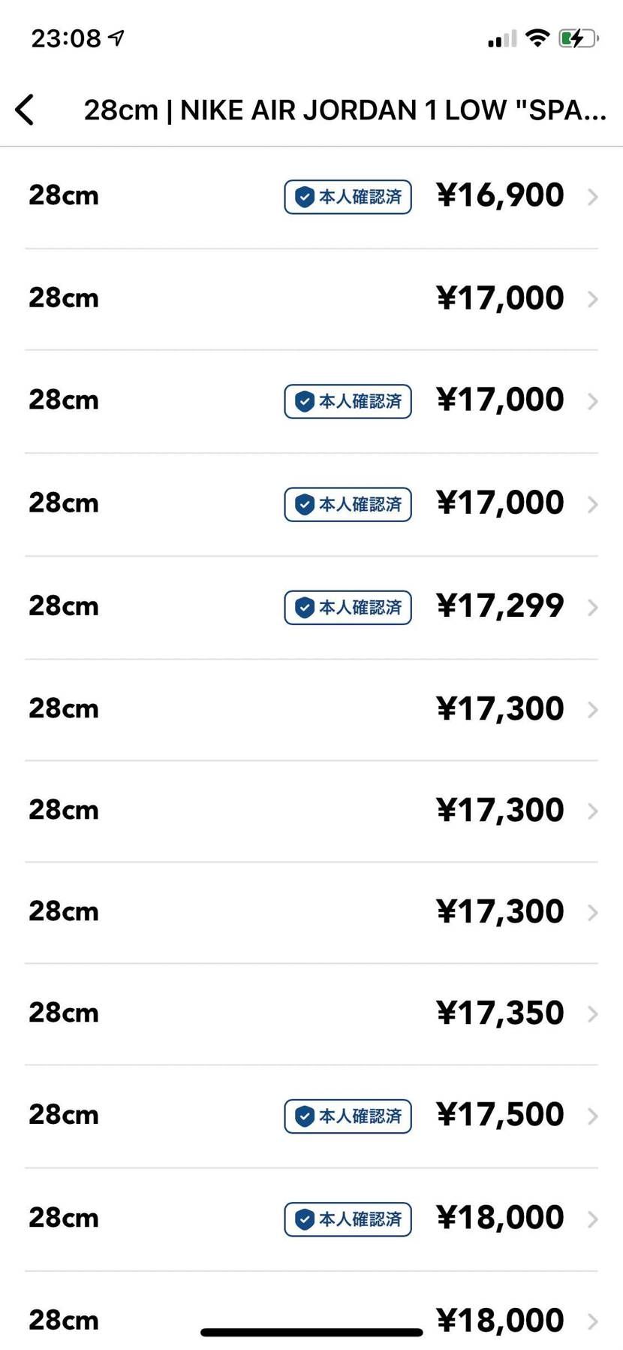This screenshot has height=1350, width=623.
Task: Select the ¥17,350 price listing
Action: pyautogui.click(x=500, y=1013)
